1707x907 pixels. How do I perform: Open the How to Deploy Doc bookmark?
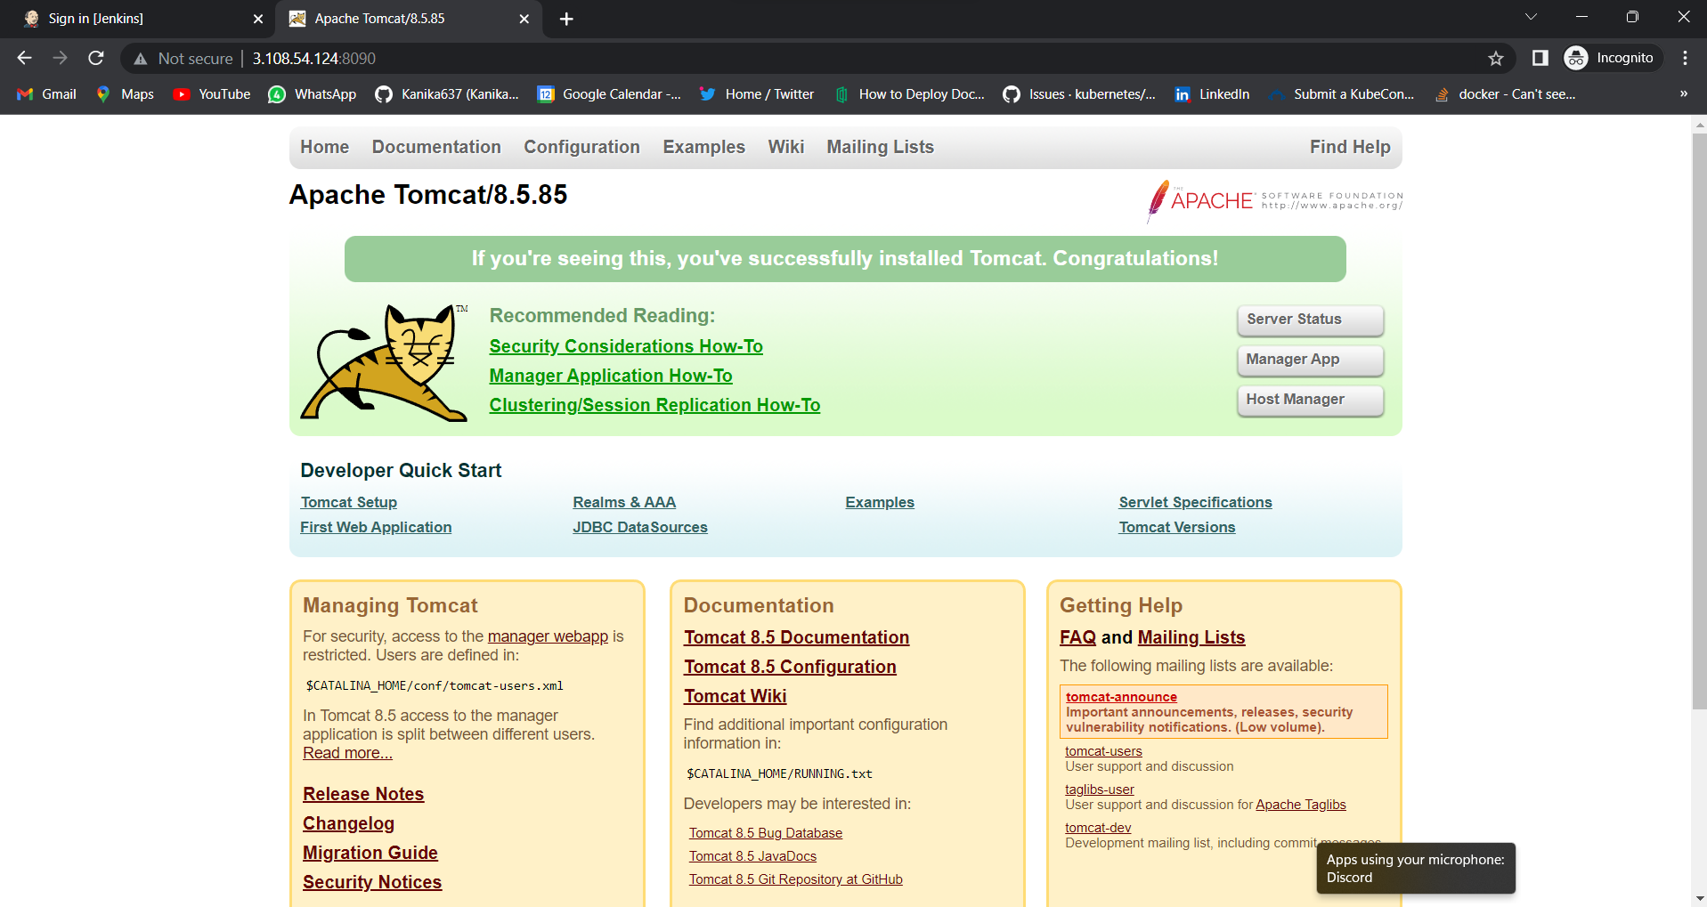click(x=909, y=94)
